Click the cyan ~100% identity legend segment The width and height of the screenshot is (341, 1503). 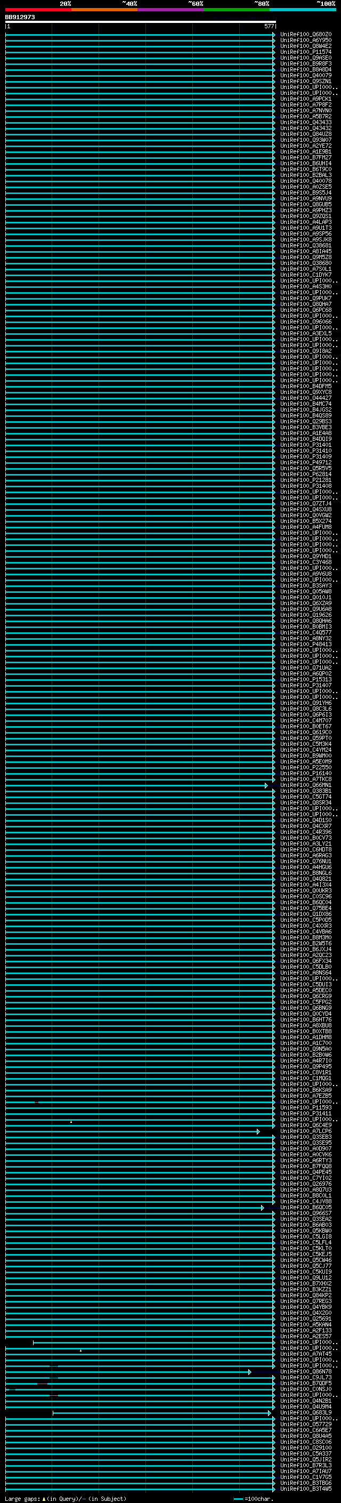coord(303,10)
